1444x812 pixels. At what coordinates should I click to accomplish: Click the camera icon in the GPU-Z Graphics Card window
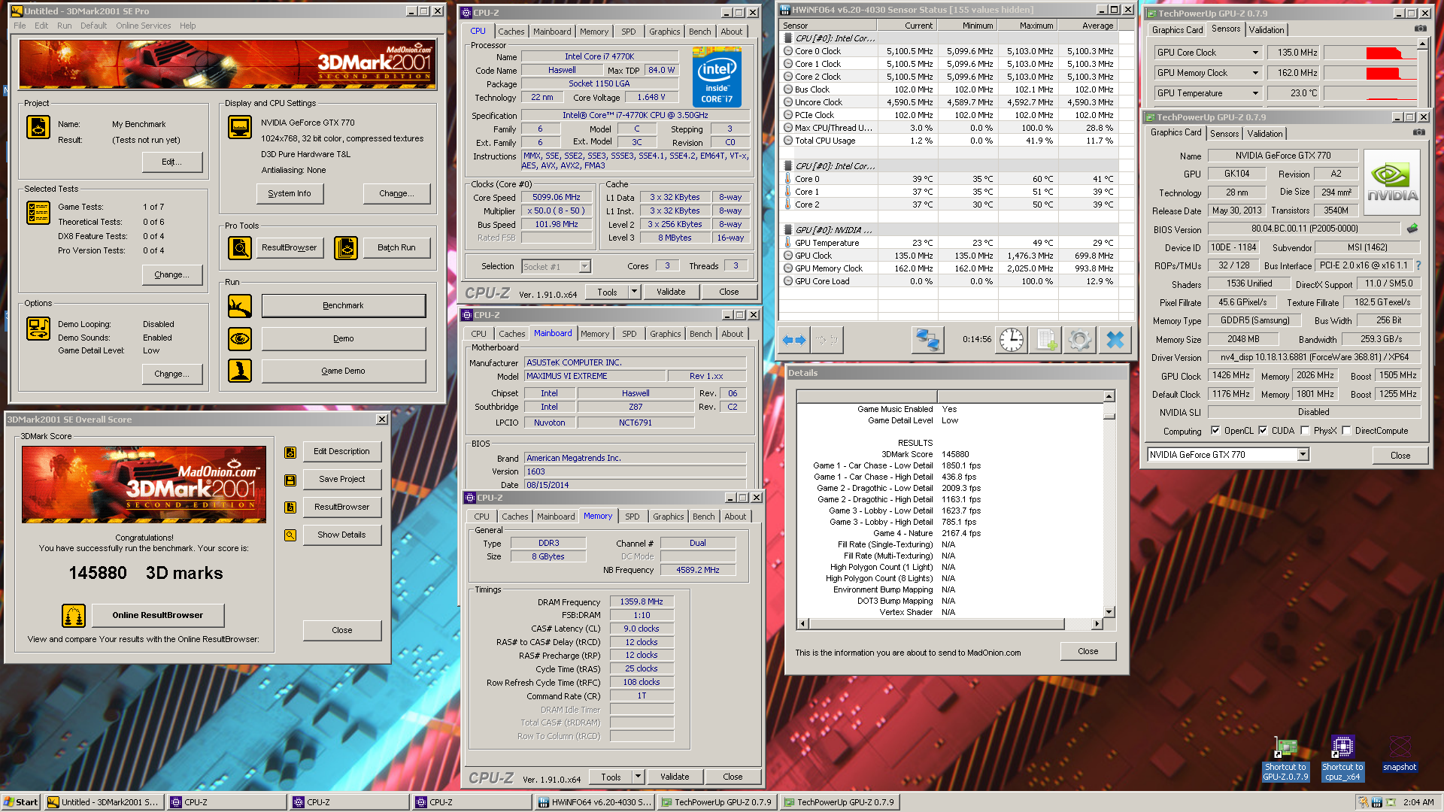1418,132
